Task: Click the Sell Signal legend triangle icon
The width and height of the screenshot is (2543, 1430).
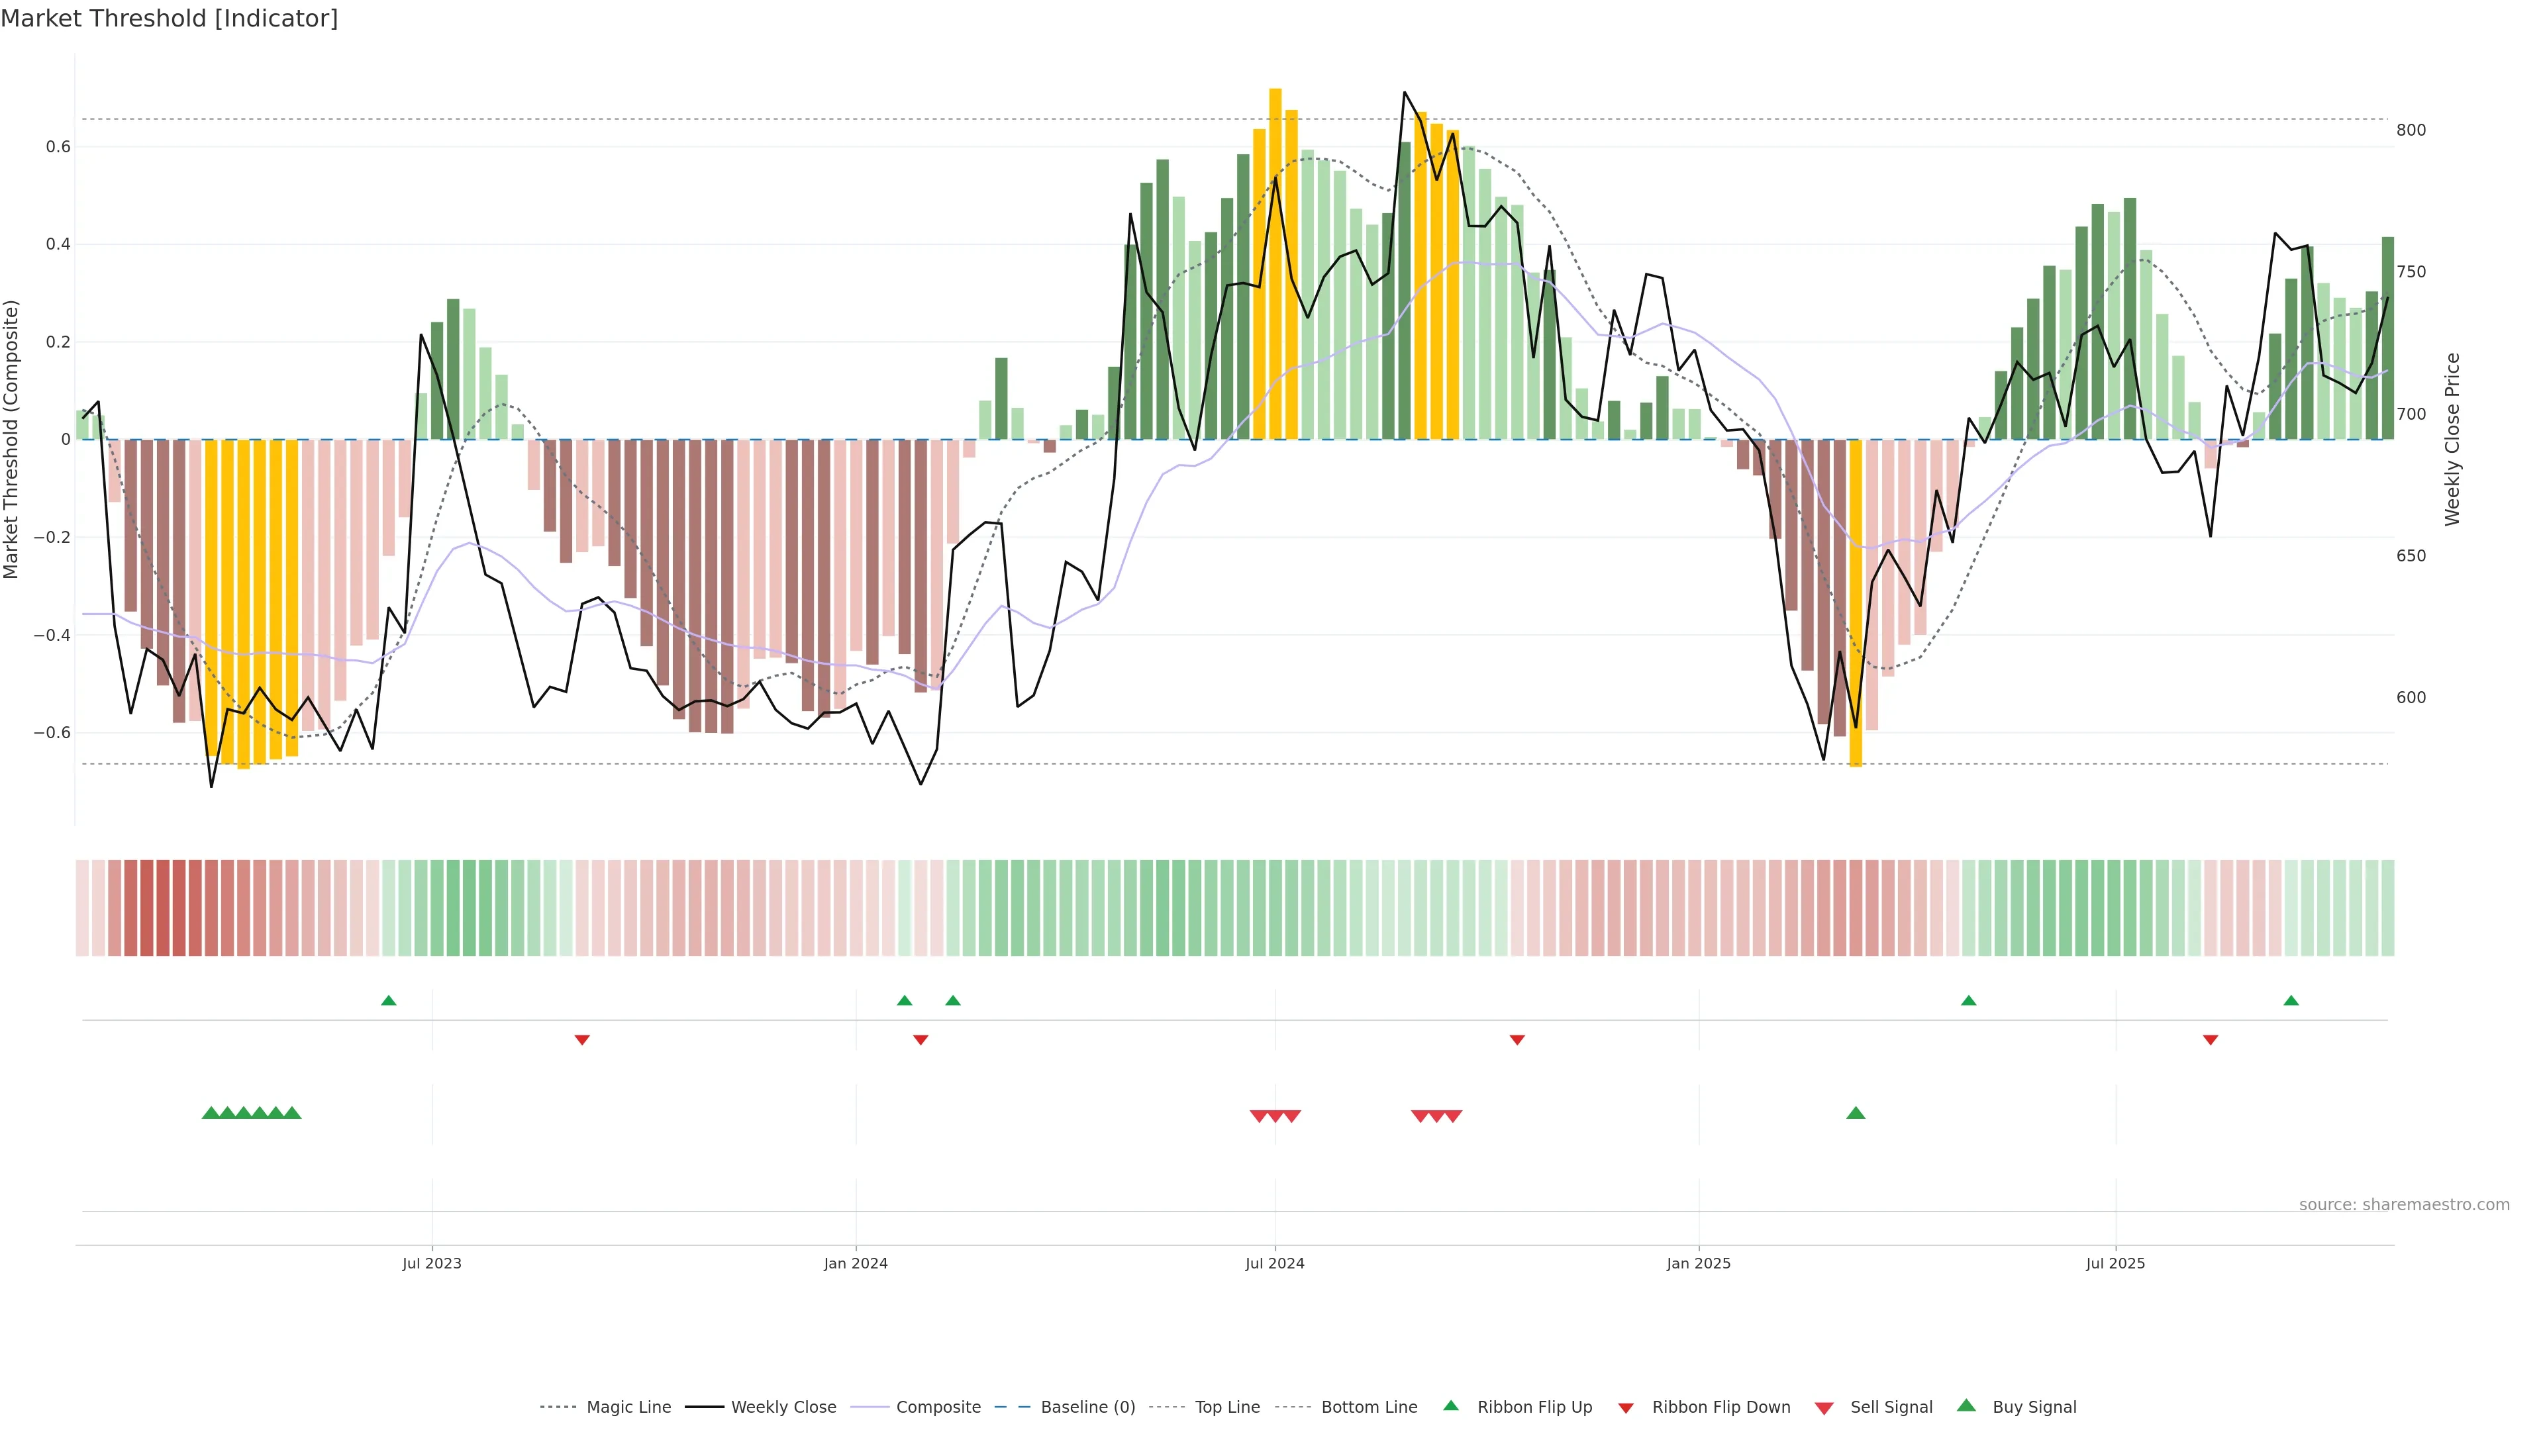Action: 1823,1408
